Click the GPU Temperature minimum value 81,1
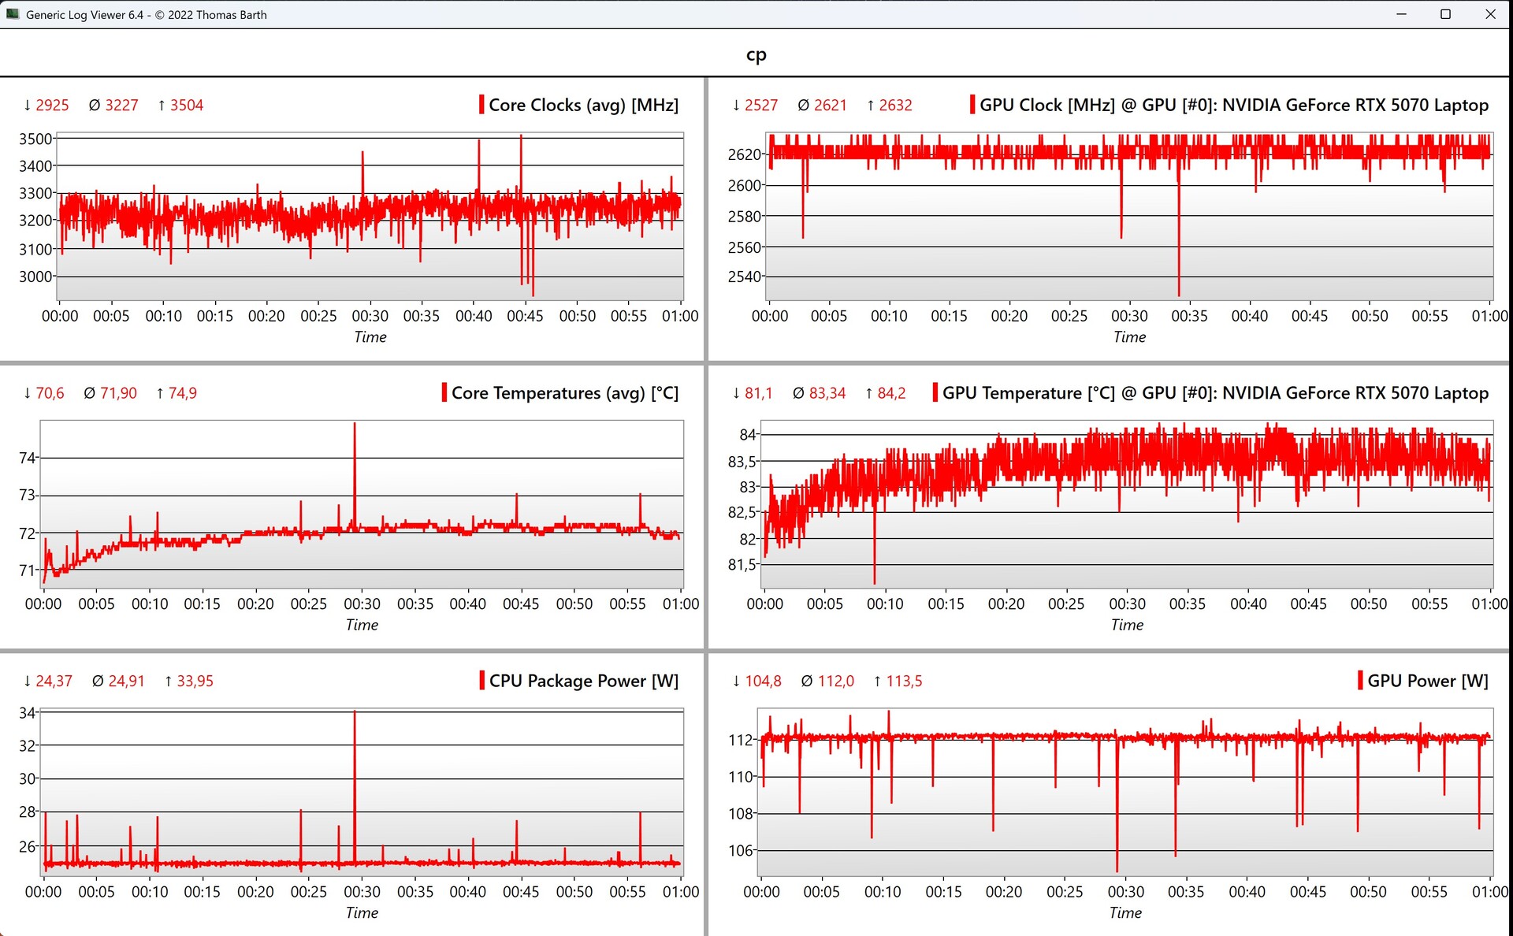This screenshot has width=1513, height=936. point(758,392)
